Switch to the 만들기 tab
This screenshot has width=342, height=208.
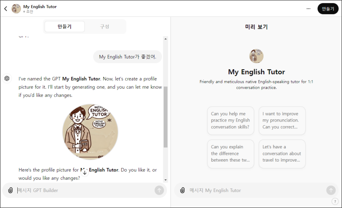click(x=65, y=27)
